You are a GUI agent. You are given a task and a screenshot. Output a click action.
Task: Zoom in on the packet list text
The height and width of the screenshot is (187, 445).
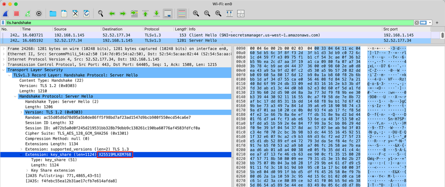click(x=196, y=13)
